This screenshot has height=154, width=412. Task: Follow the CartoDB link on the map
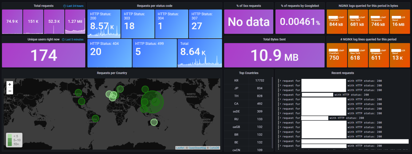pyautogui.click(x=214, y=148)
